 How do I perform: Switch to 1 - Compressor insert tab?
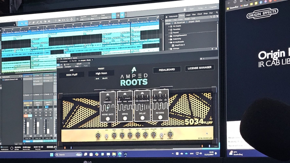pos(63,61)
